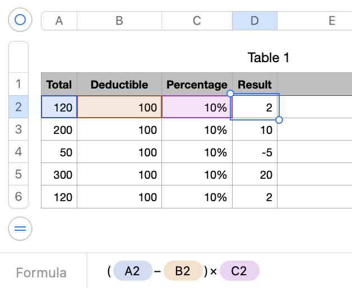The image size is (352, 288).
Task: Click the Result cell showing 20
Action: [x=254, y=175]
